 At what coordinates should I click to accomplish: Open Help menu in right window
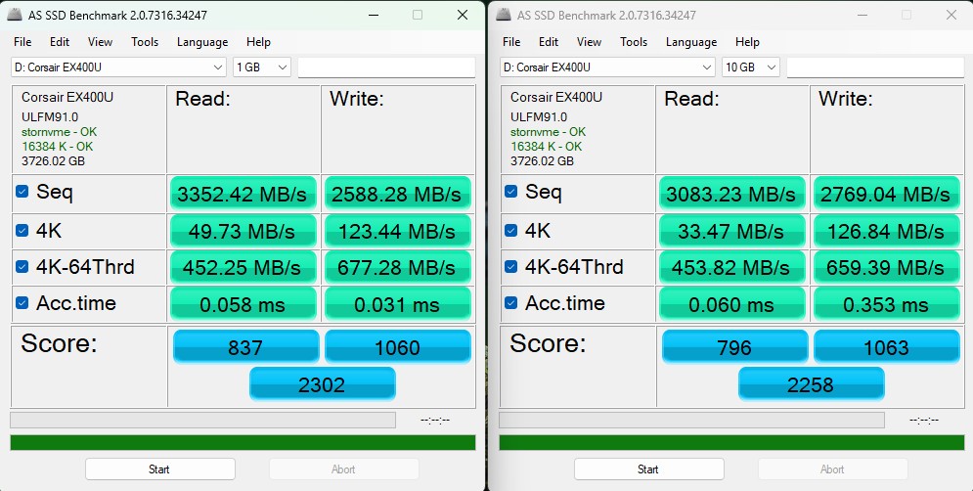[747, 42]
